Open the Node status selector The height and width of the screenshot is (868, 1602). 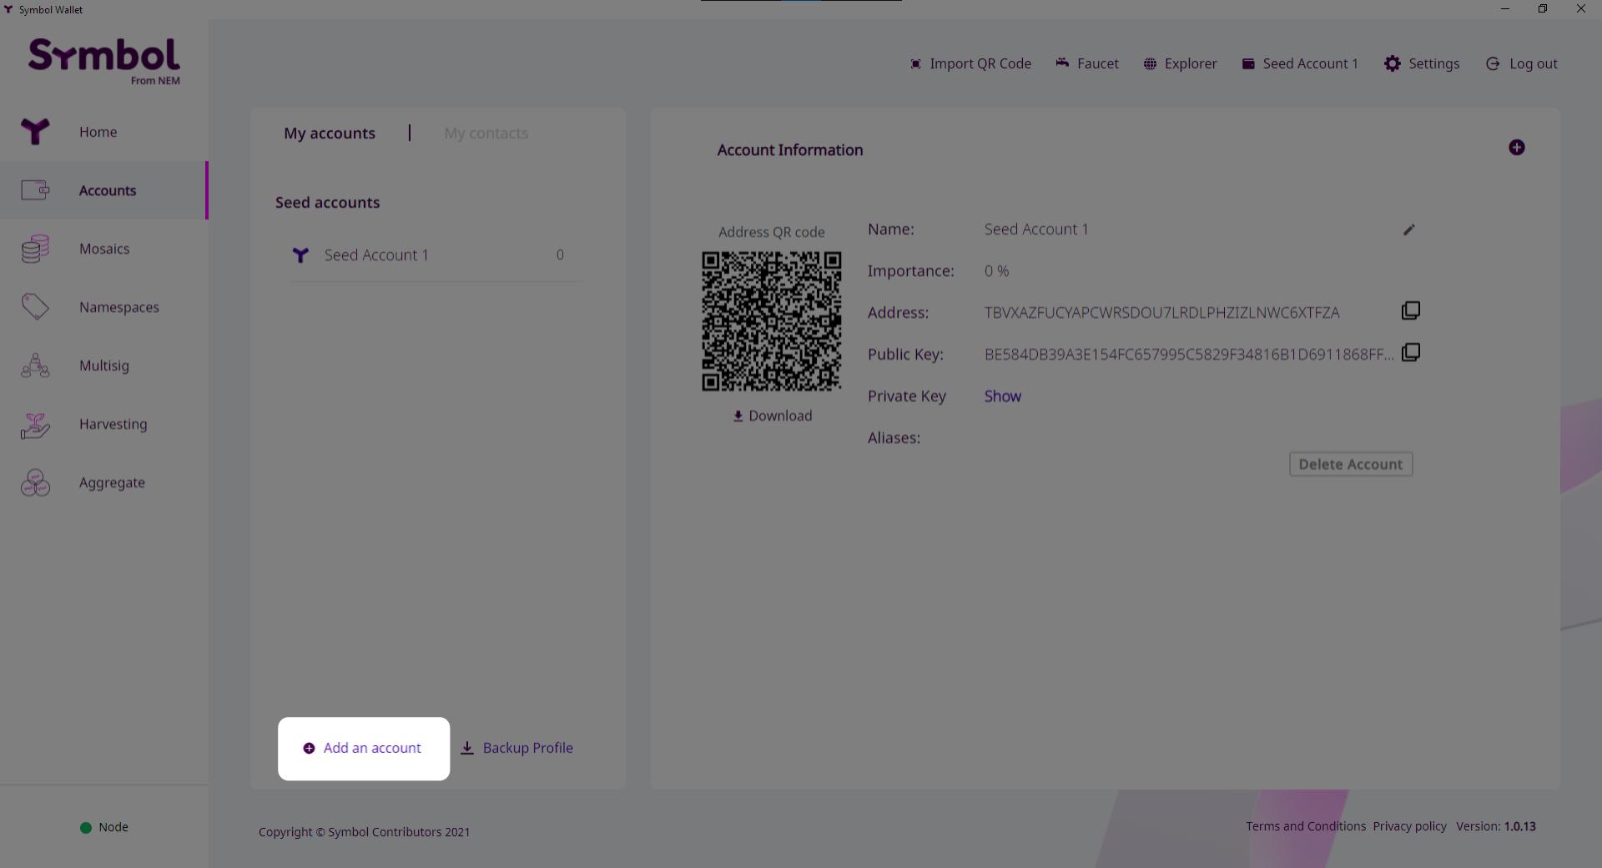tap(104, 827)
